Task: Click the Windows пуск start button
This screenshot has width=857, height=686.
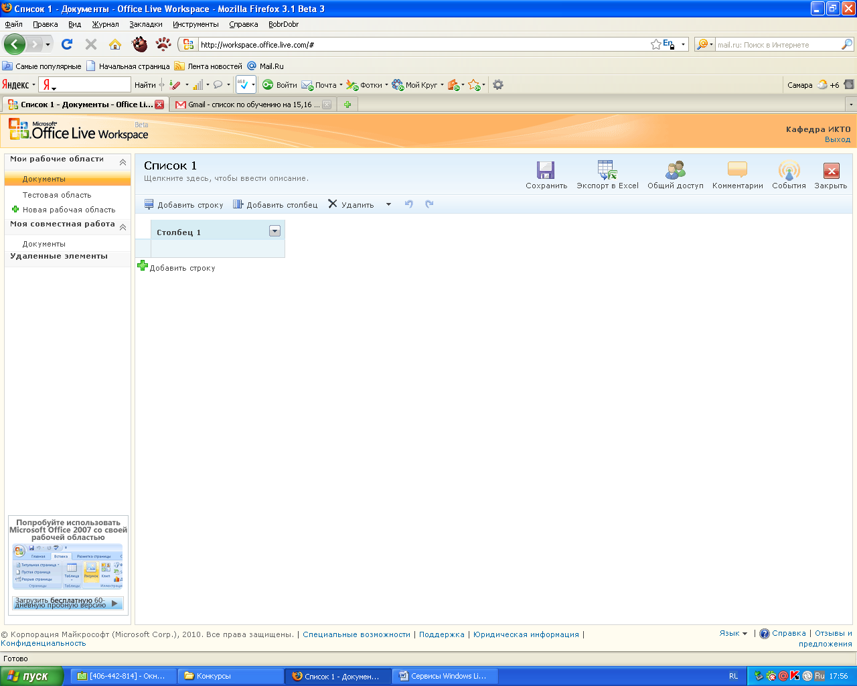Action: pyautogui.click(x=31, y=676)
